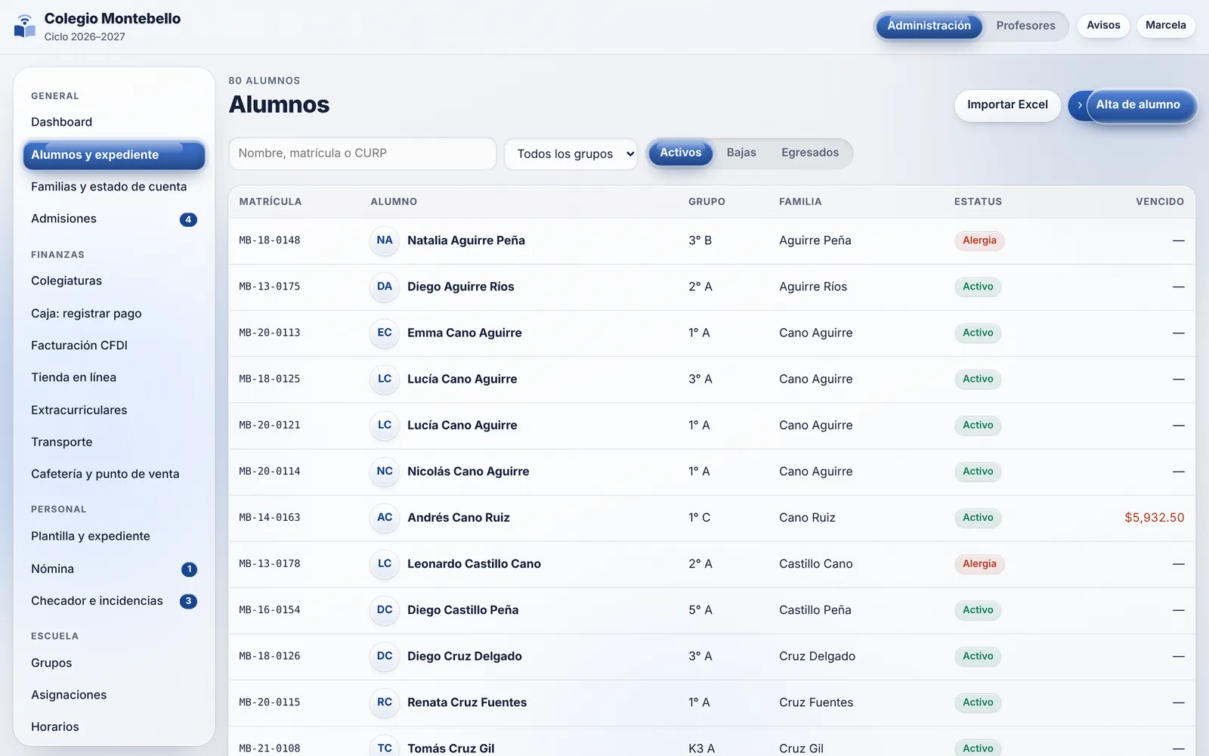Click the VENCIDO column header
This screenshot has width=1209, height=756.
tap(1160, 202)
